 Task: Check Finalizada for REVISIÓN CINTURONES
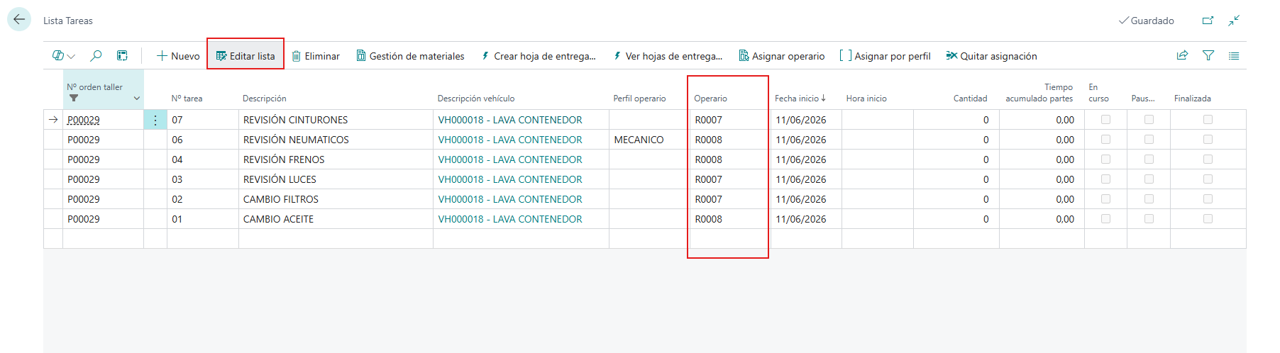[x=1208, y=120]
